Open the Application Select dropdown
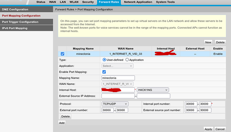Screen dimensions: 231x132 (118, 66)
